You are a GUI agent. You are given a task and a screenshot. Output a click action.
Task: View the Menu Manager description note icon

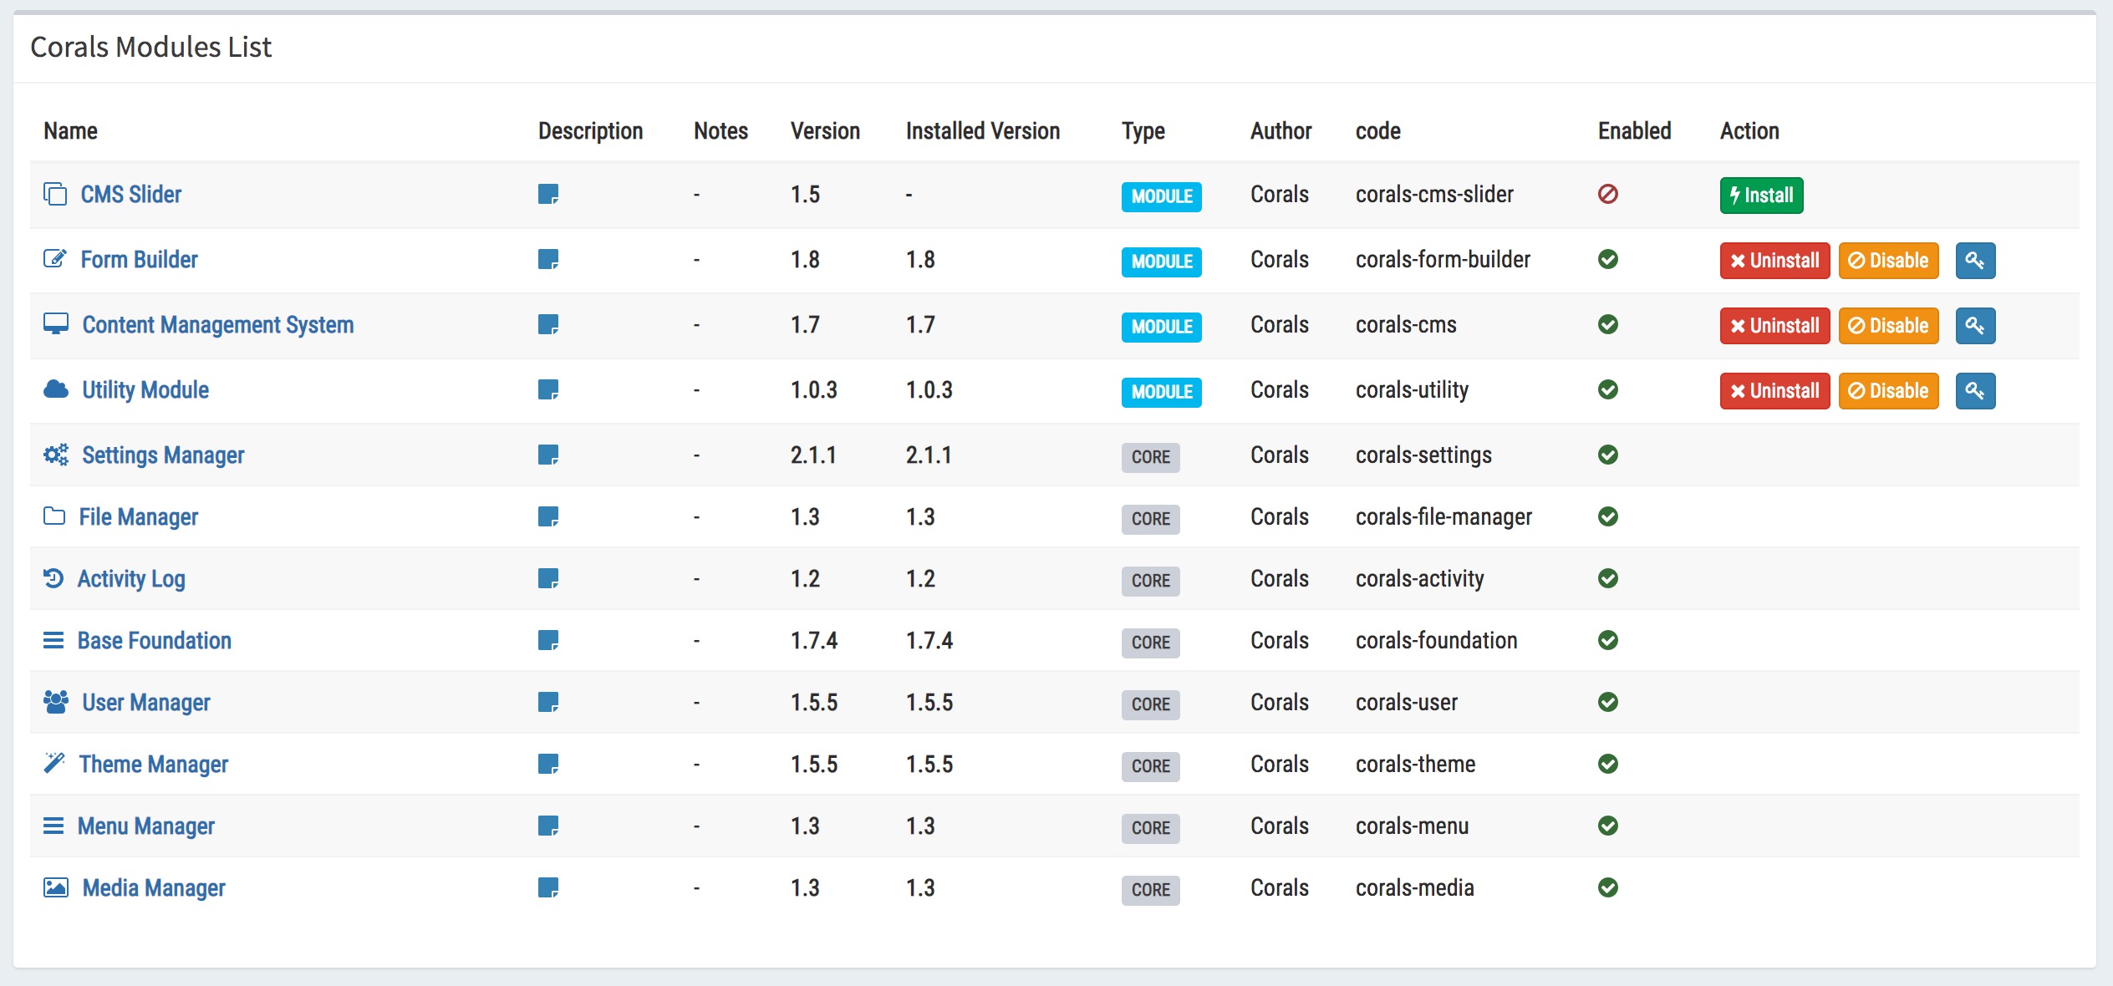[548, 826]
